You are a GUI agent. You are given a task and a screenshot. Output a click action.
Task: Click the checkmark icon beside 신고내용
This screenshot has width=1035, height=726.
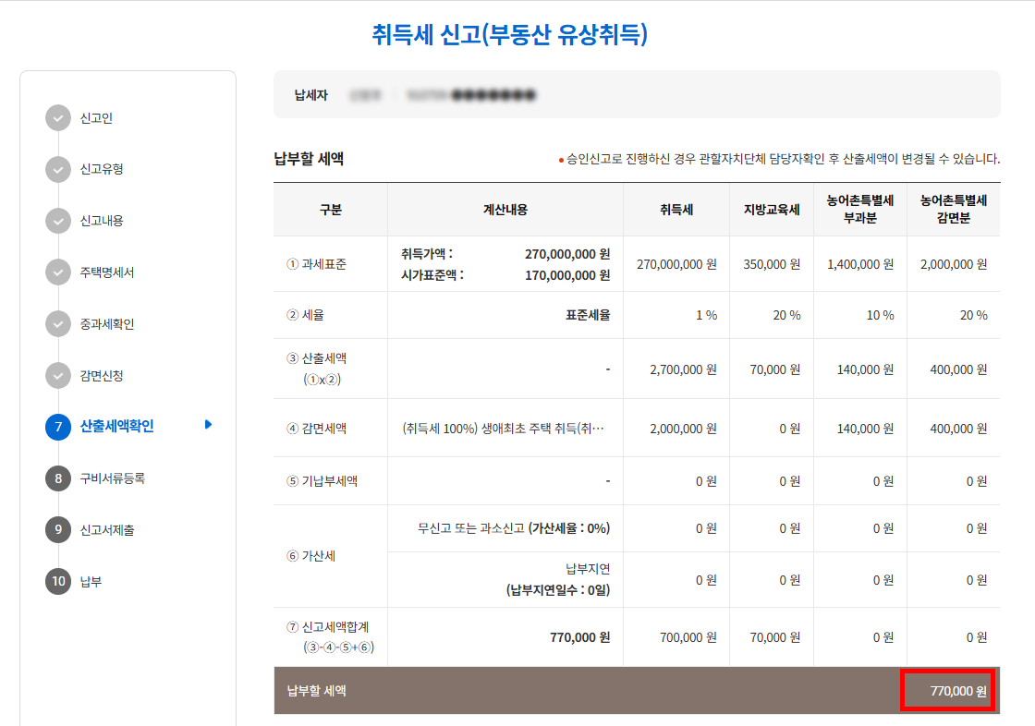click(x=57, y=221)
